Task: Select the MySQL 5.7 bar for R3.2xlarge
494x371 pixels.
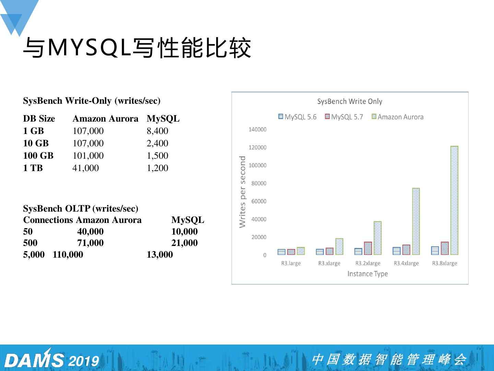Action: (x=368, y=248)
